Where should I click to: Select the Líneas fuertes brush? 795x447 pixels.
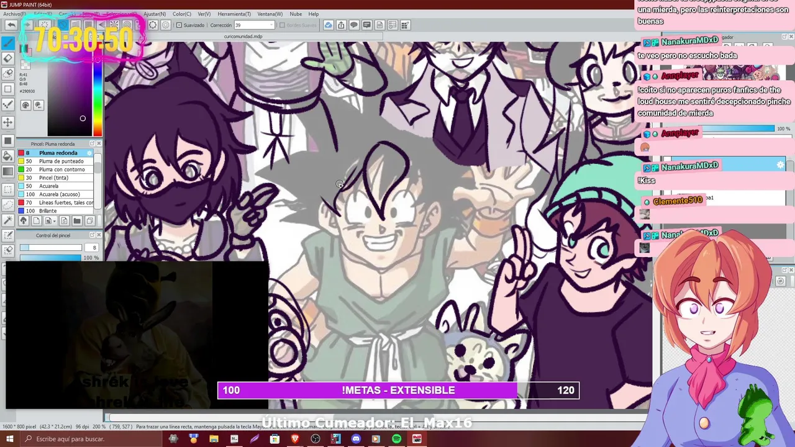coord(55,202)
